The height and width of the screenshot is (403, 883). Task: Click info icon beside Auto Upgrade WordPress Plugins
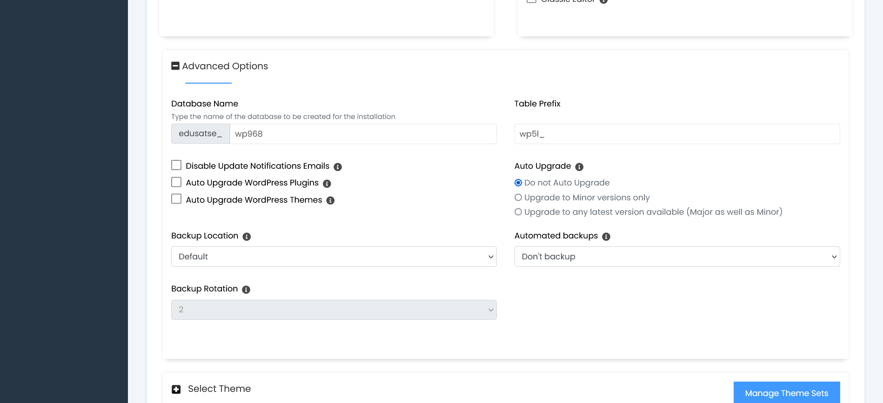pos(327,184)
